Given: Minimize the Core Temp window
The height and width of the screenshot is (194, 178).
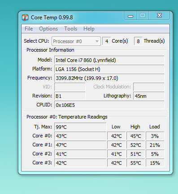Looking at the screenshot, I should pyautogui.click(x=130, y=16).
